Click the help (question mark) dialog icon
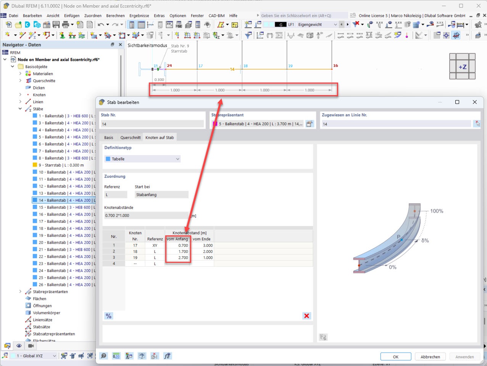The width and height of the screenshot is (487, 366). click(103, 356)
